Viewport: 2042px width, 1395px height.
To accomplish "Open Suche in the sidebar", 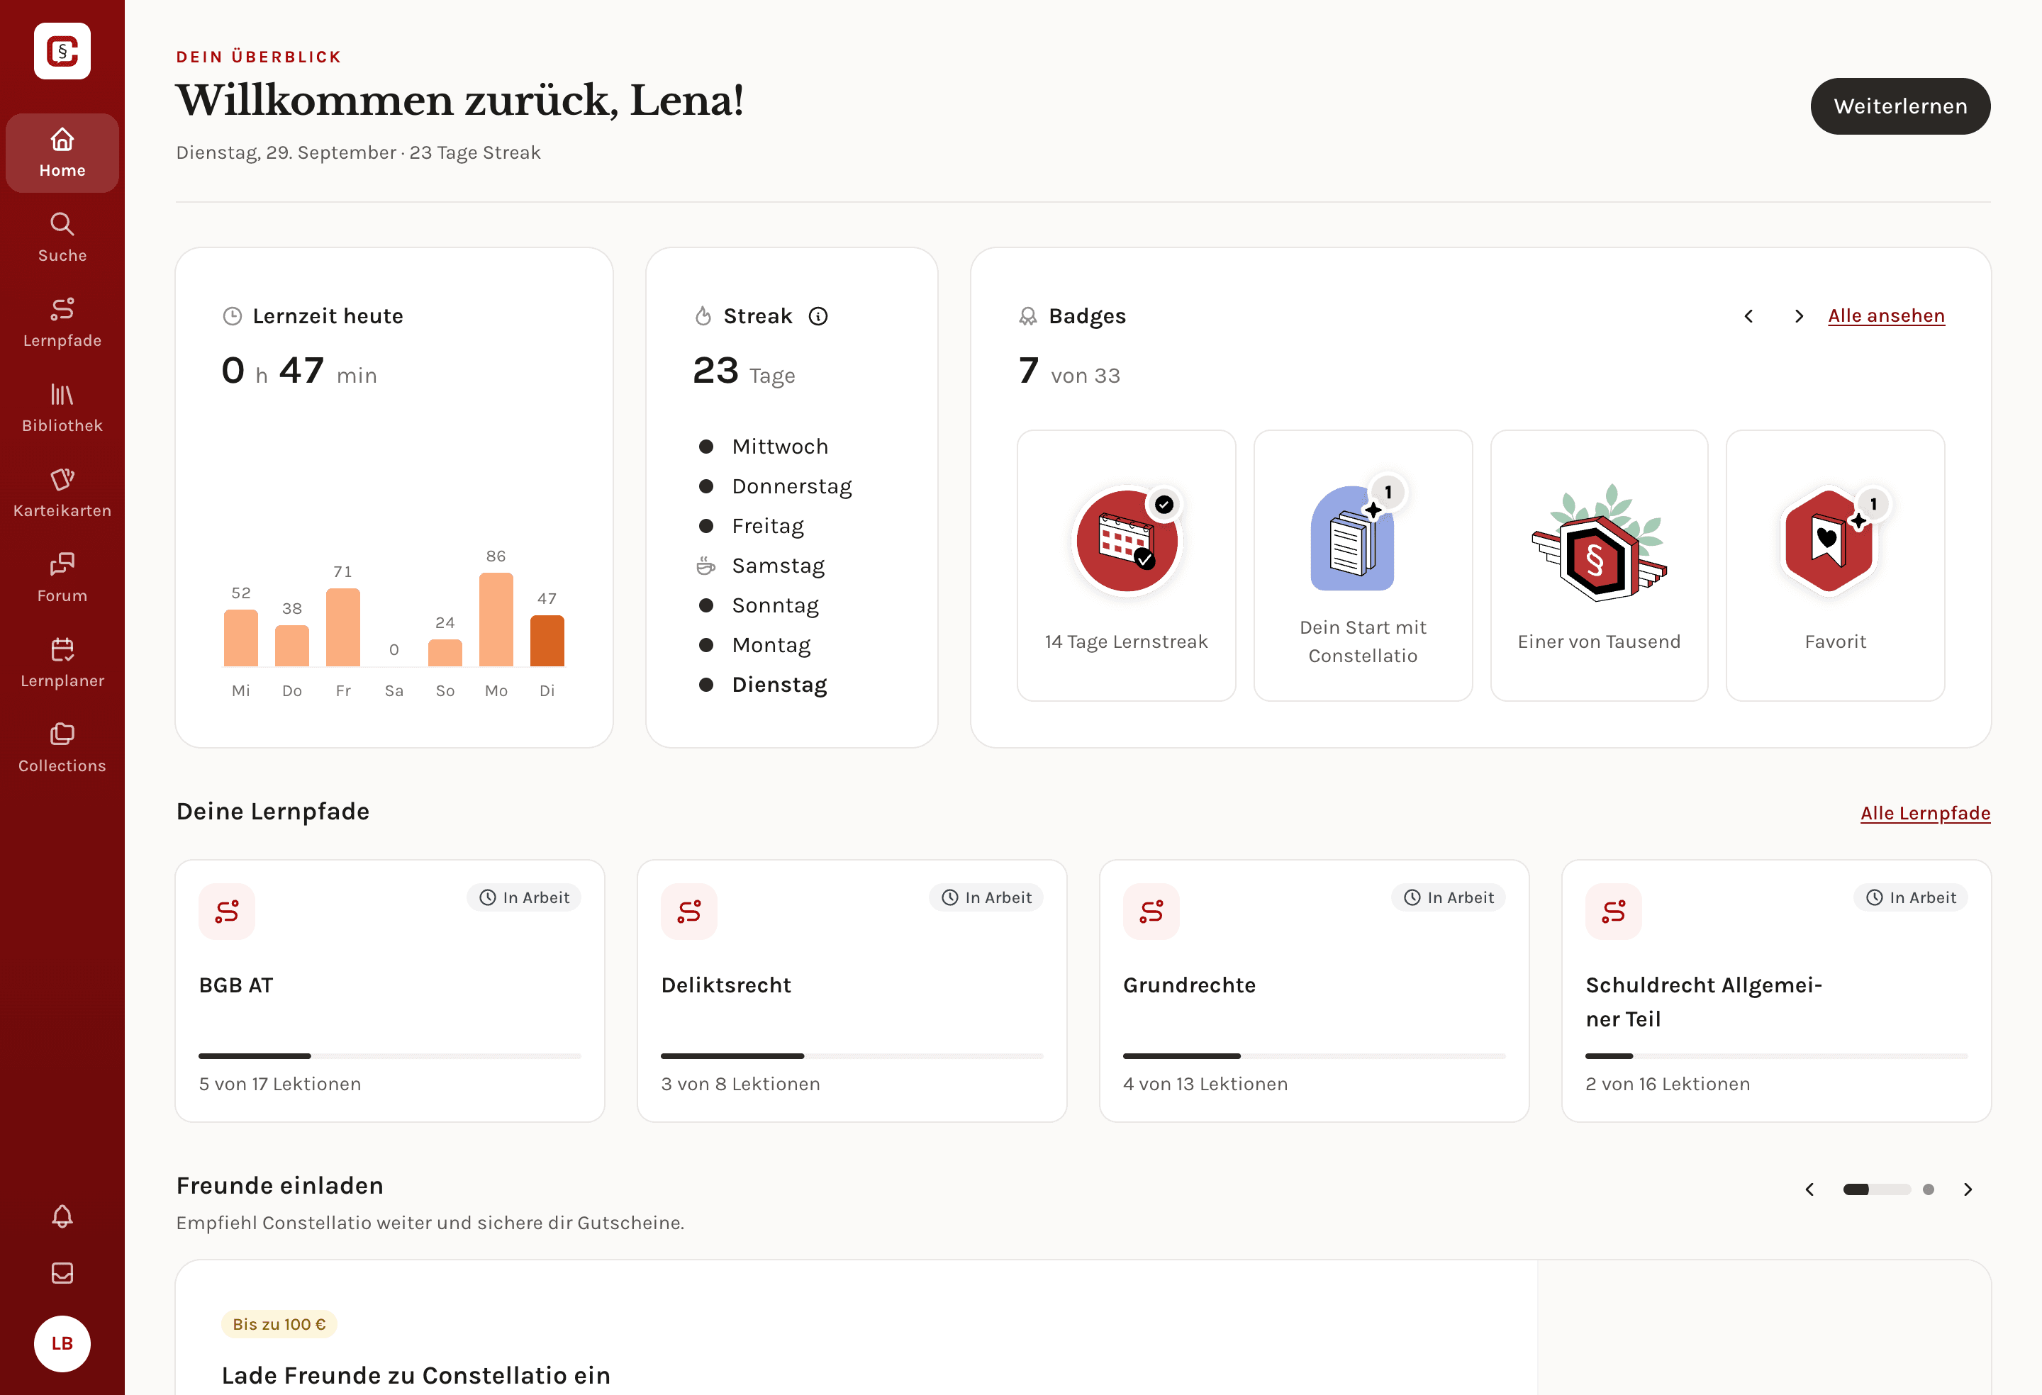I will (x=62, y=238).
